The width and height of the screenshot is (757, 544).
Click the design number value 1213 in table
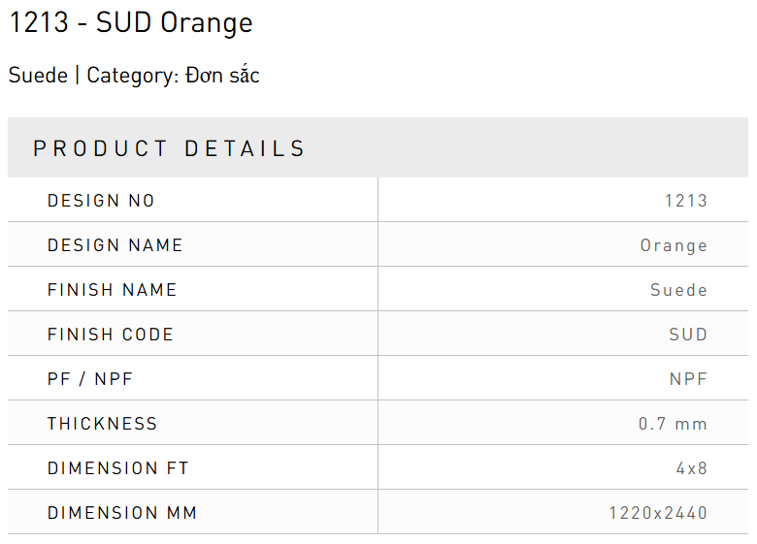(x=686, y=201)
